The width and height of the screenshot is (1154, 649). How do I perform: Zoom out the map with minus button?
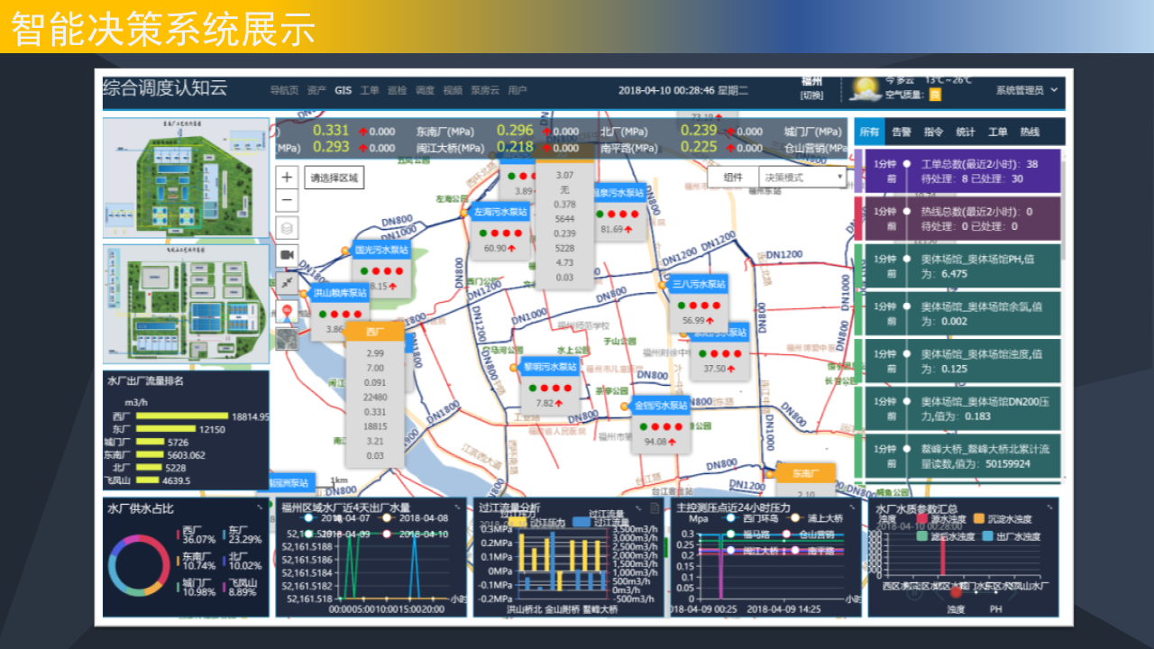[x=288, y=201]
